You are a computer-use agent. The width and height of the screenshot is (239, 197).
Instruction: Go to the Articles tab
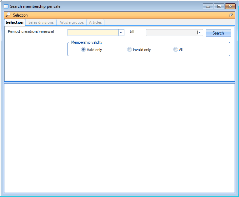pos(95,22)
